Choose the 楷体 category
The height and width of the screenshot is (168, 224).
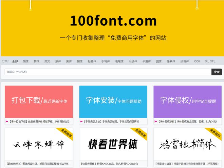80,61
